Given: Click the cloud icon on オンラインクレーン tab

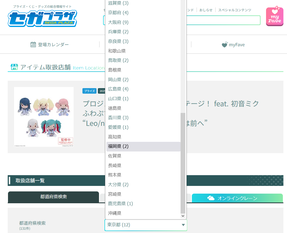Looking at the screenshot, I should (211, 198).
